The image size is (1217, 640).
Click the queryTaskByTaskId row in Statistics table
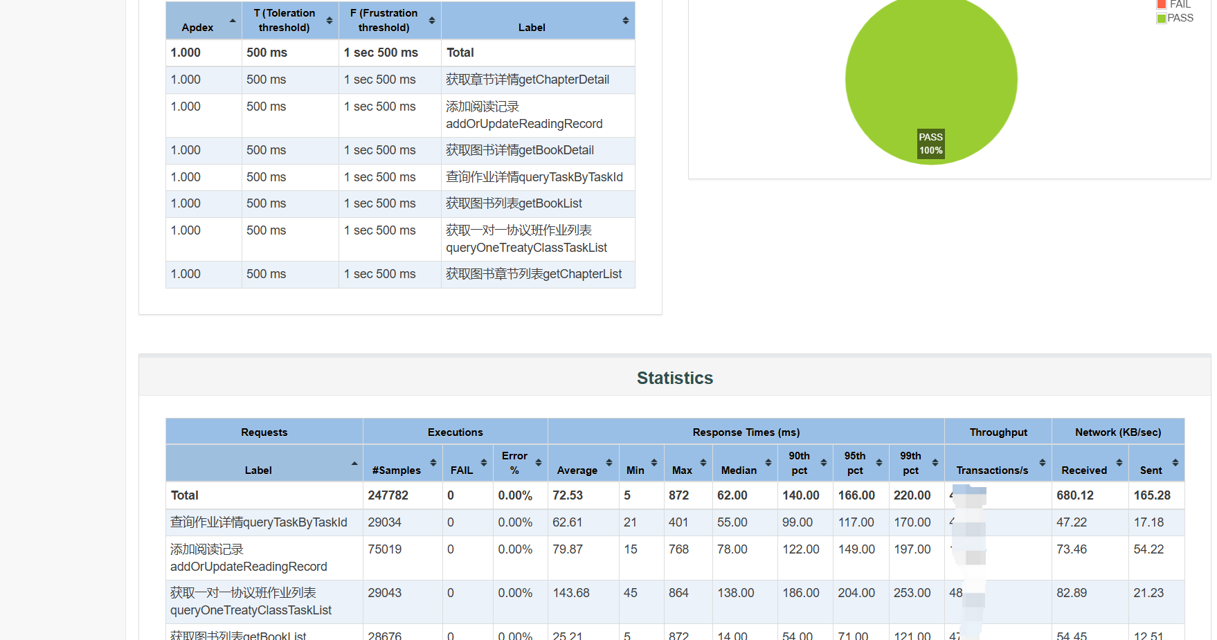pos(259,522)
